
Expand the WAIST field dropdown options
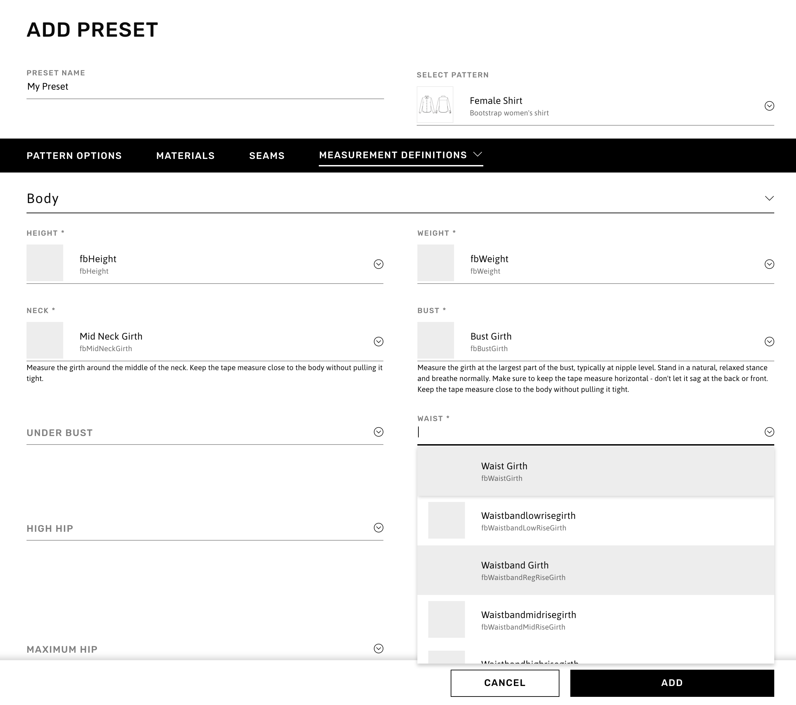click(769, 431)
